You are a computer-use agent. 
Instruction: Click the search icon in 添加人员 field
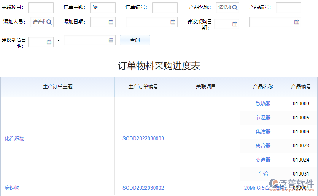tap(49, 22)
